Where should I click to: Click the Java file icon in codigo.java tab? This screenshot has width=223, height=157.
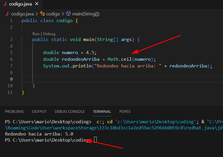click(5, 4)
